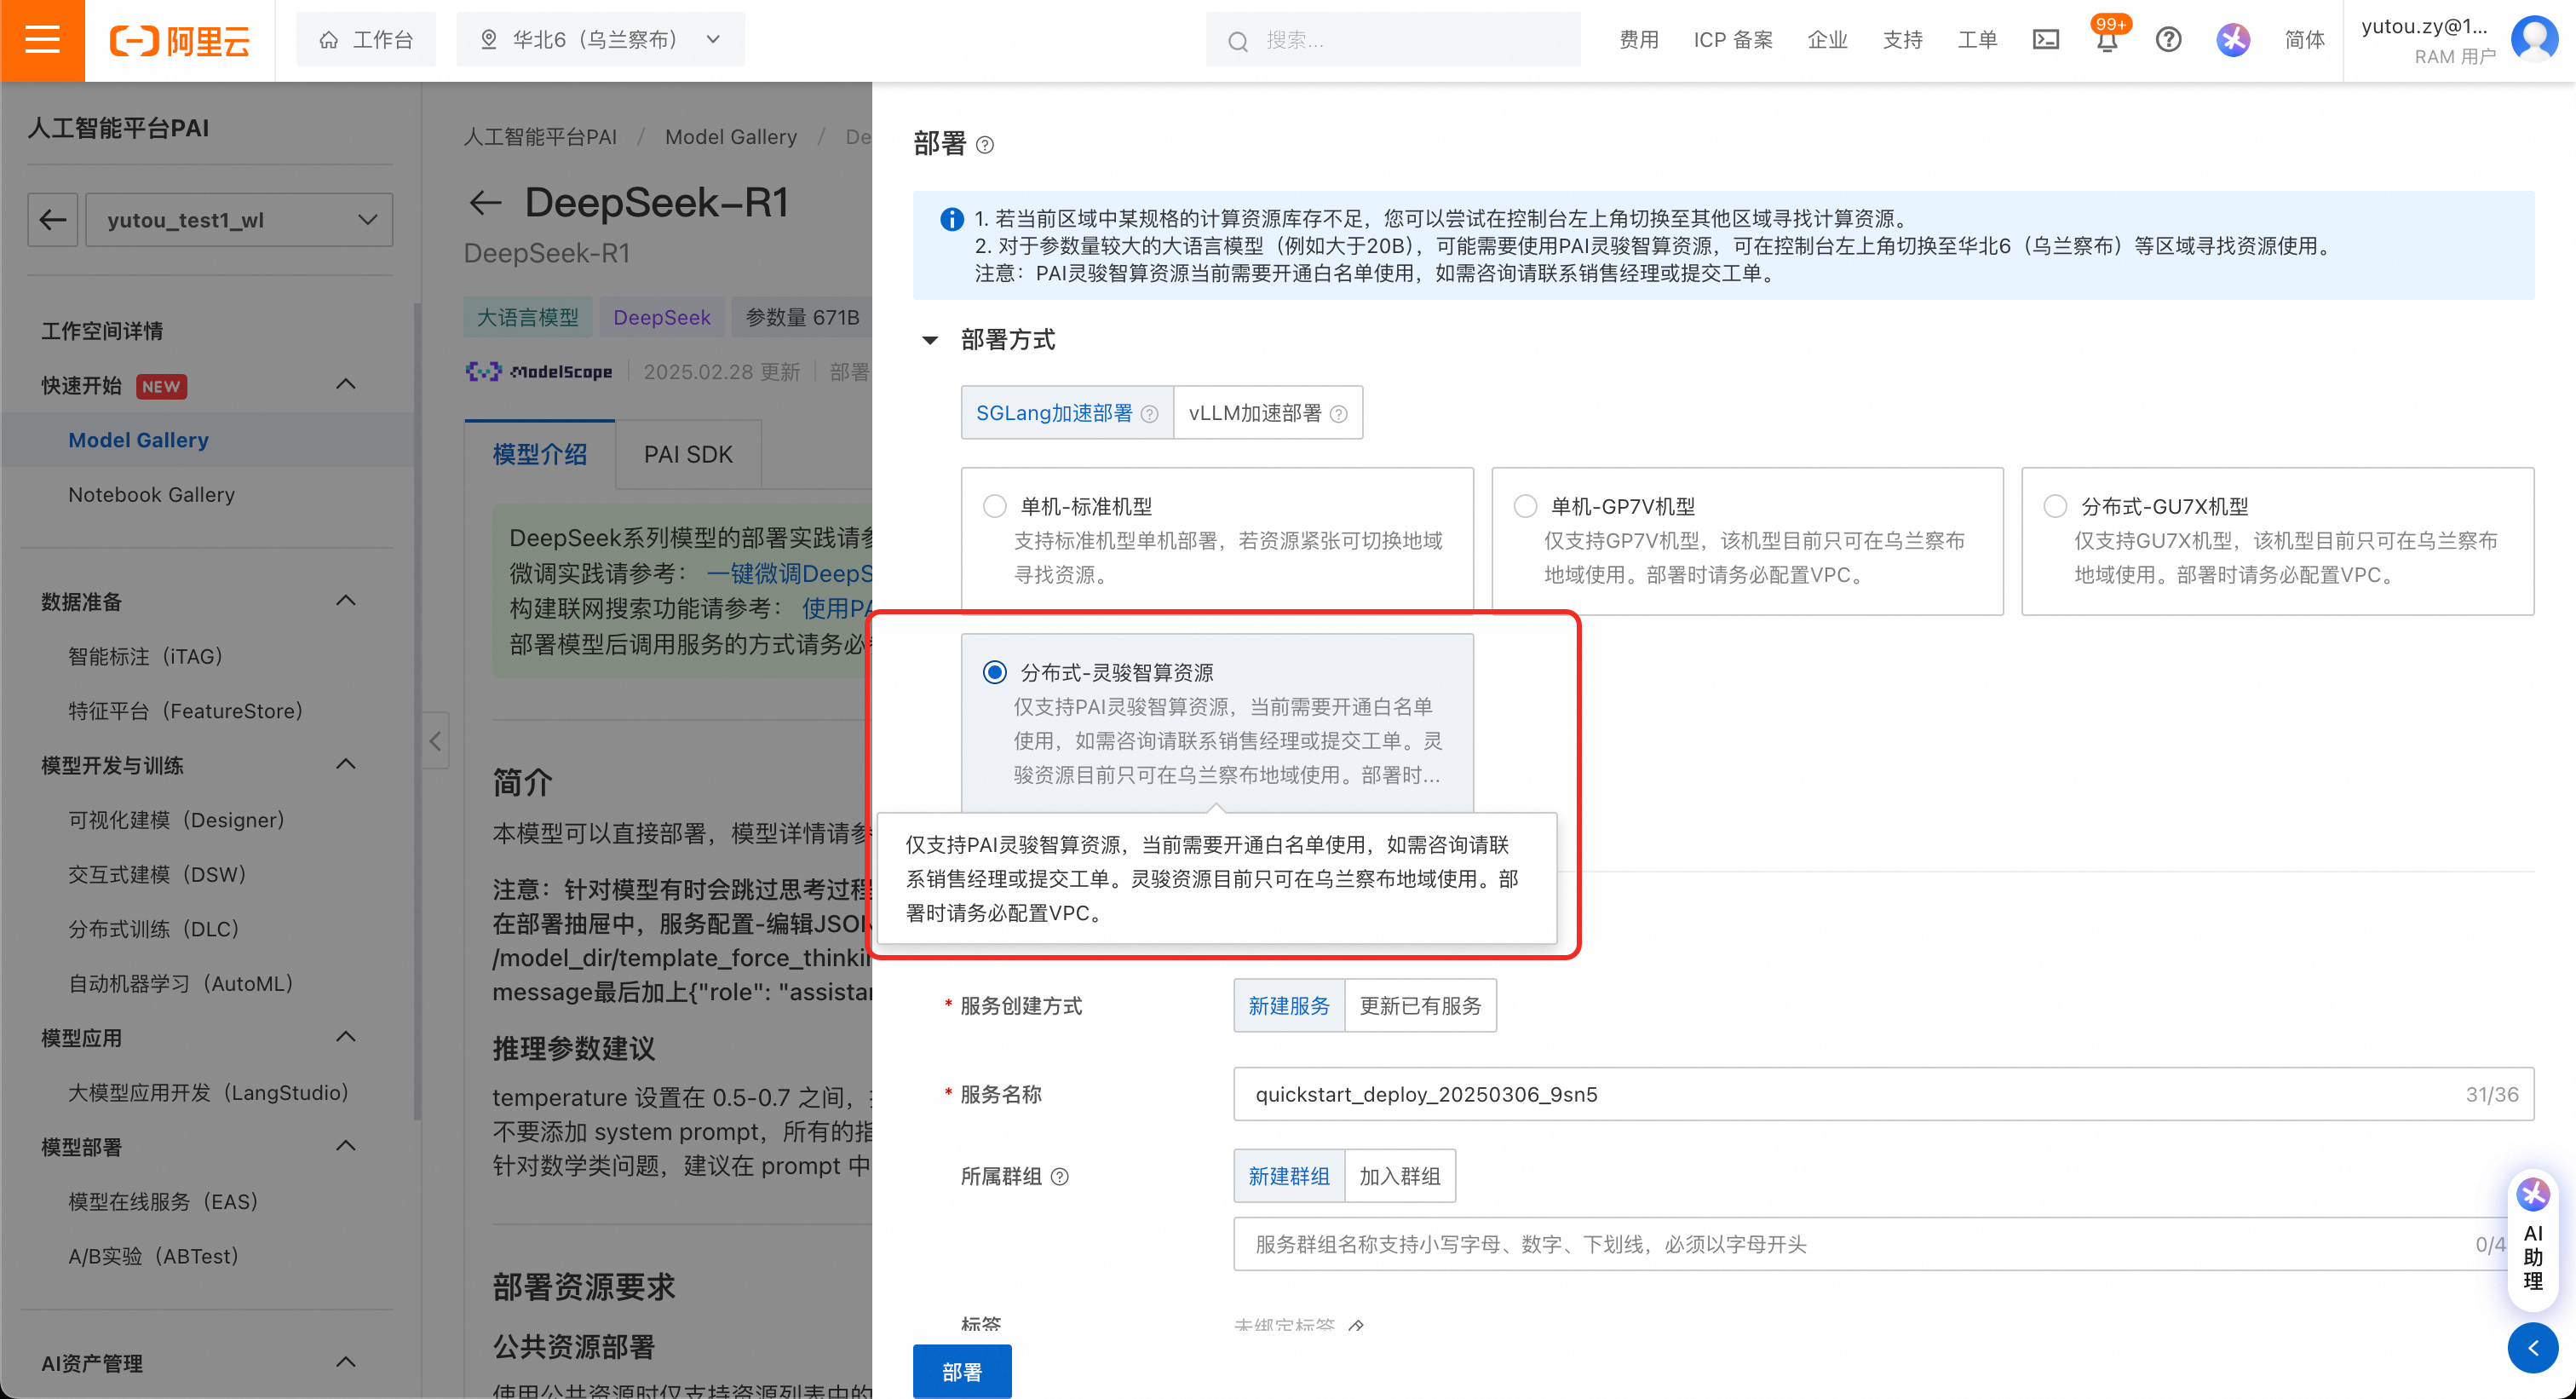Open the AI assistant icon in top bar
2576x1399 pixels.
pos(2232,40)
